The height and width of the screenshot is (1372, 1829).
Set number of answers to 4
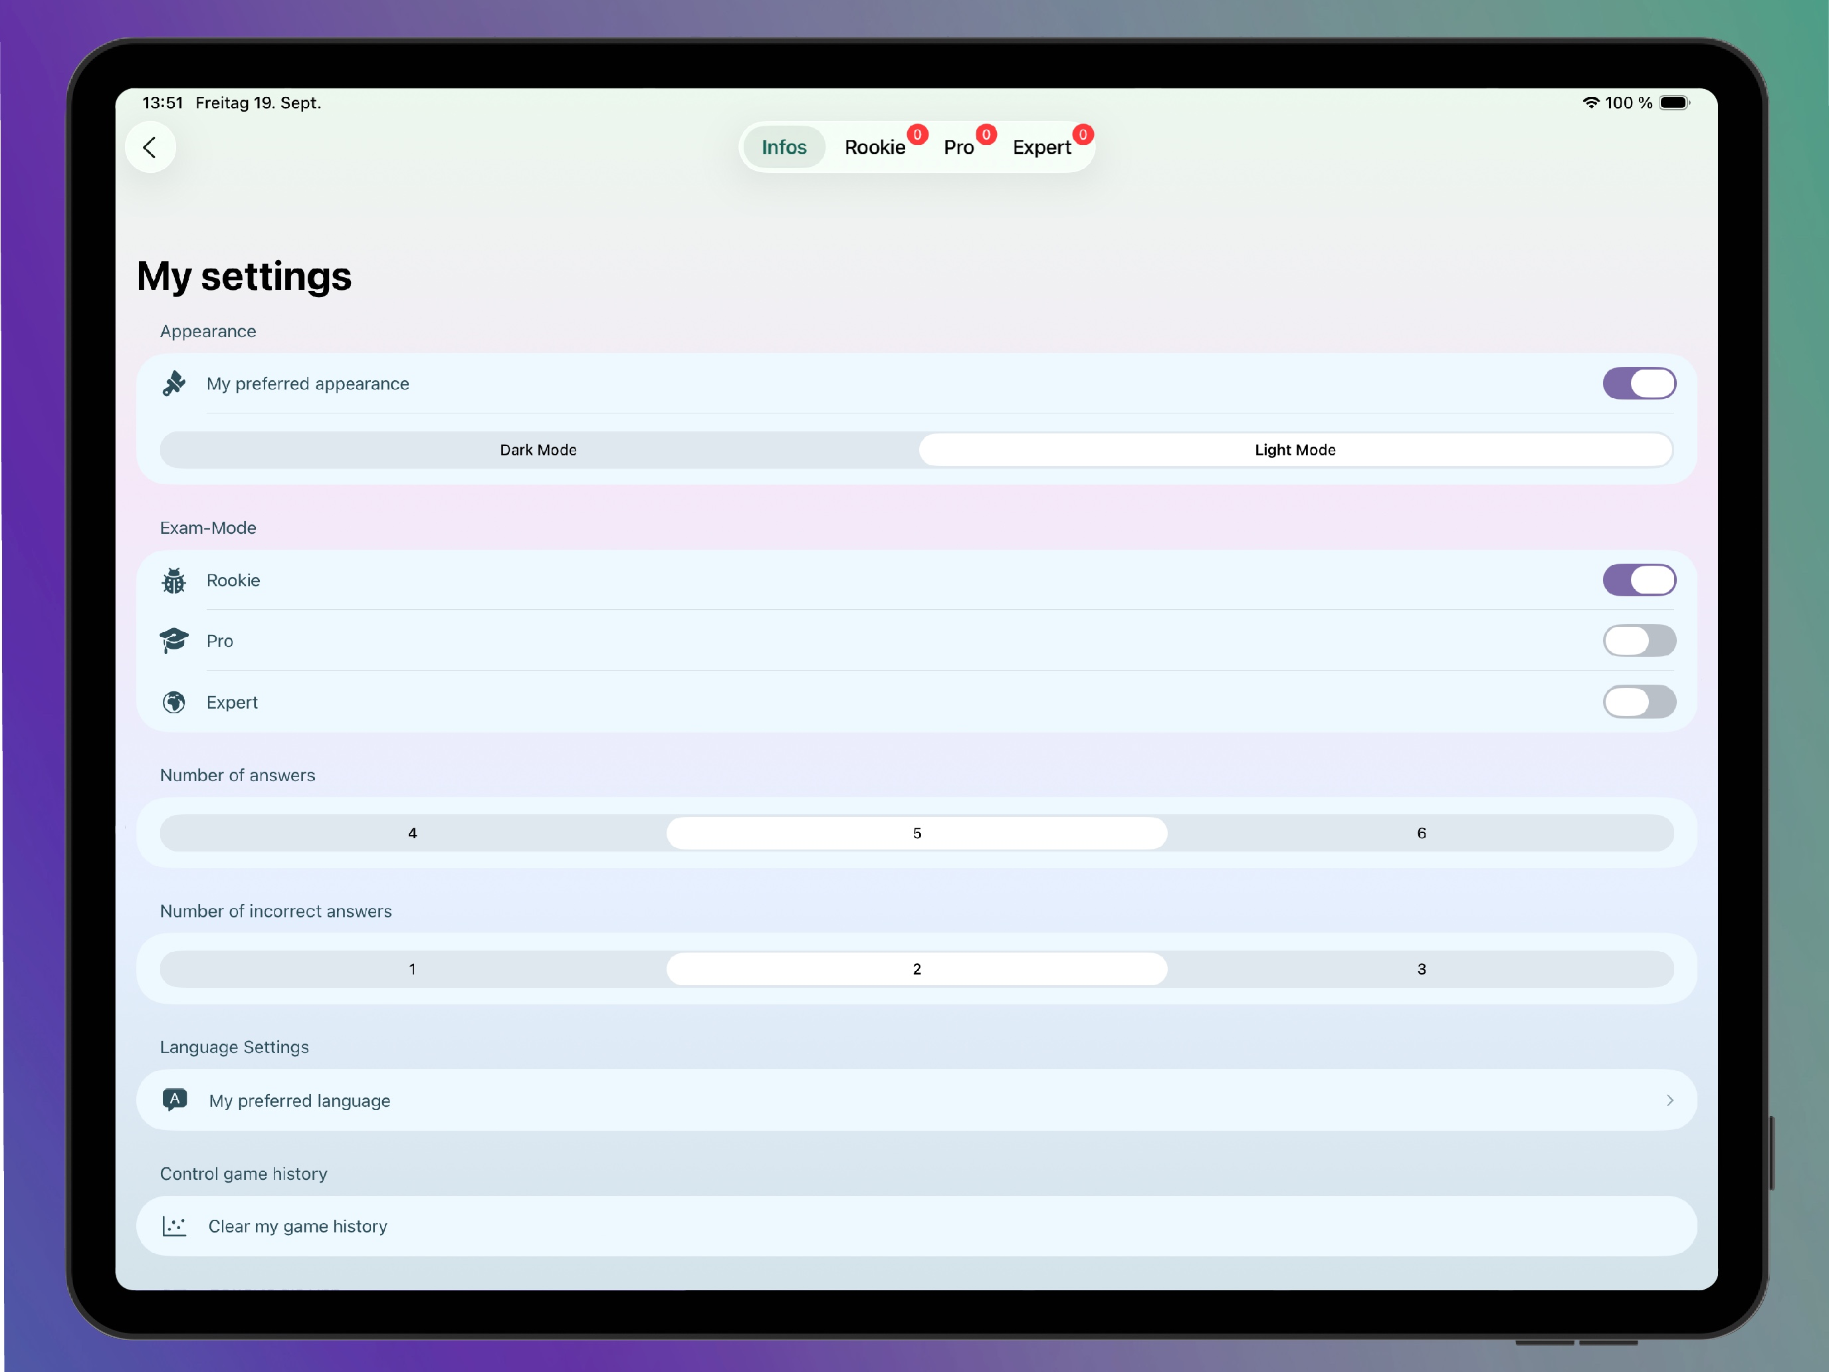click(413, 833)
